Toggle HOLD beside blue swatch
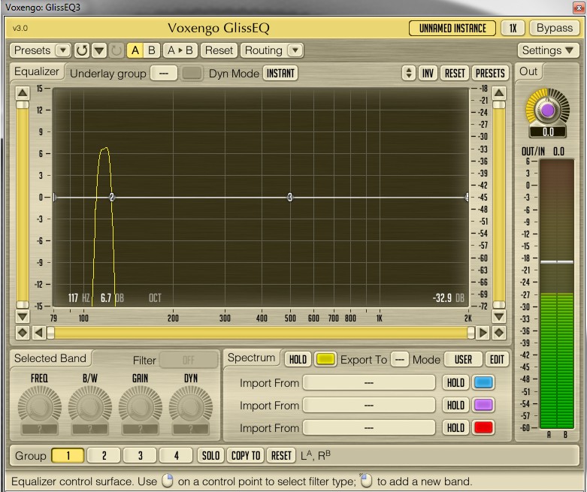This screenshot has width=587, height=492. tap(455, 383)
